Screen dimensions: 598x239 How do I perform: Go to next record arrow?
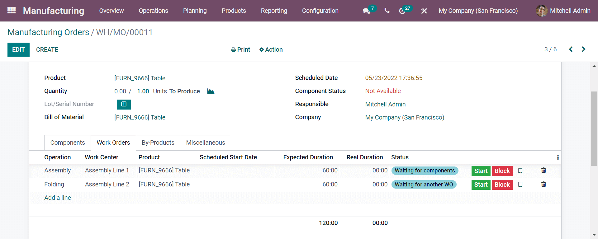(584, 49)
